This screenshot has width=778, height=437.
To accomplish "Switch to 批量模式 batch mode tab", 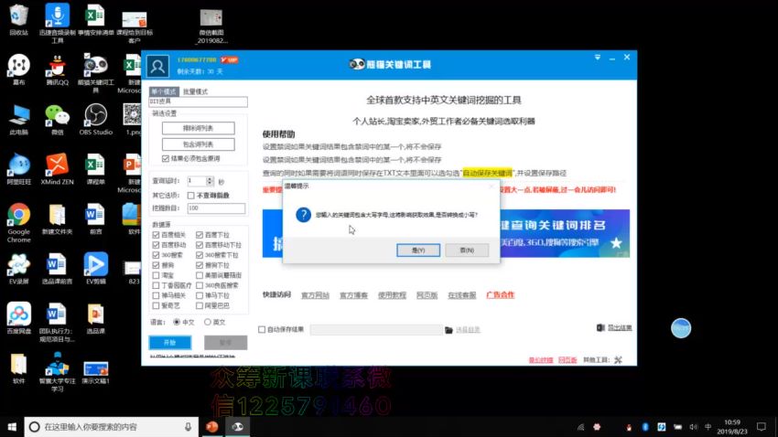I will click(x=195, y=91).
